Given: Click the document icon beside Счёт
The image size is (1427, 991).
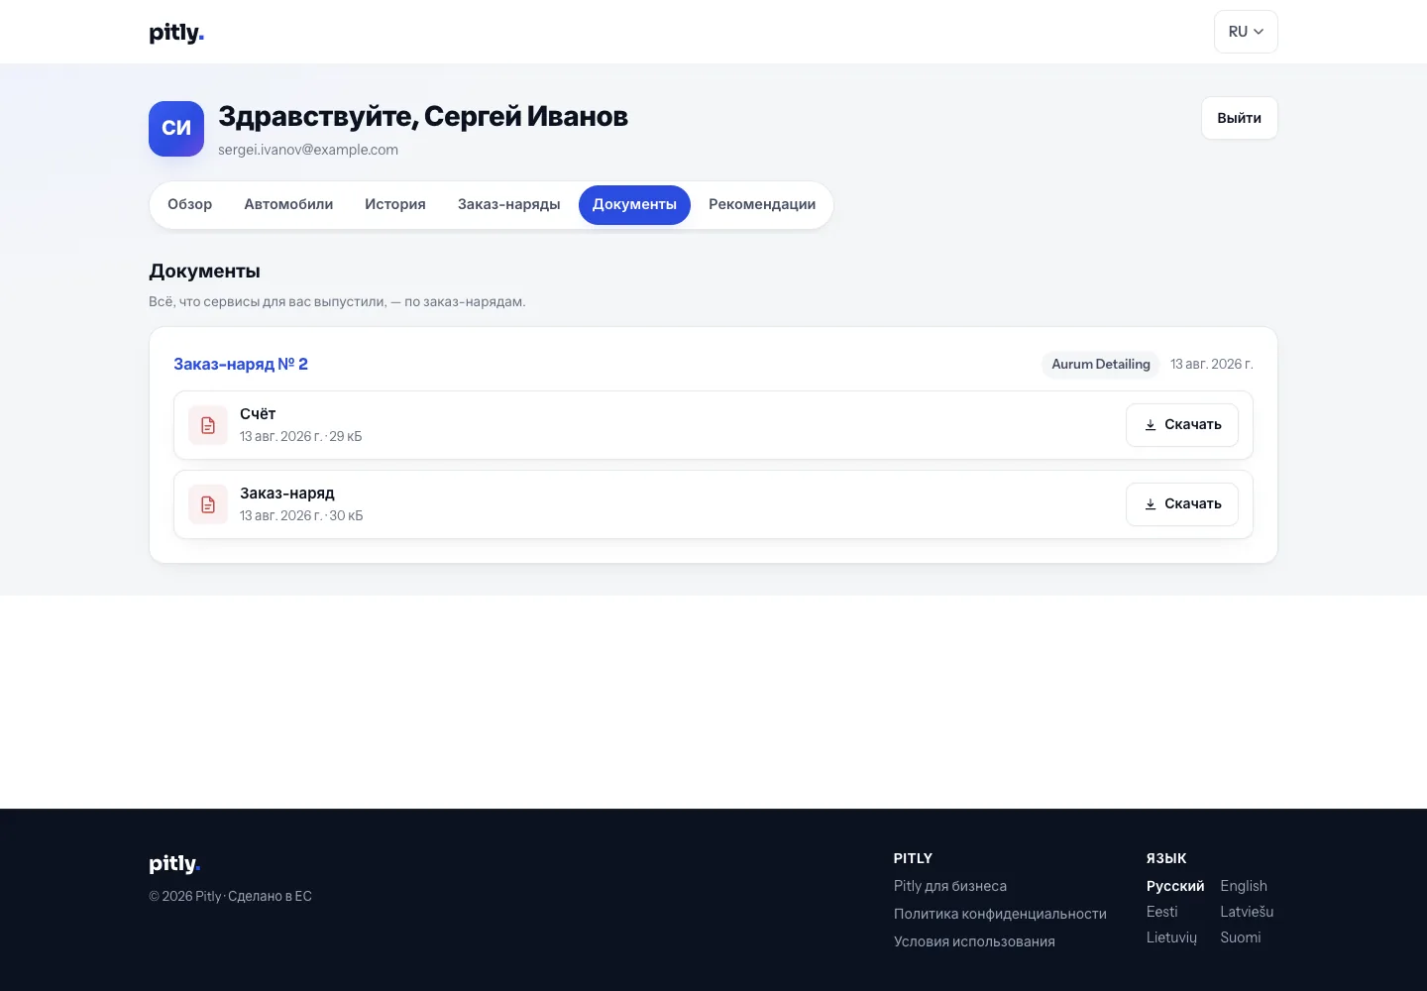Looking at the screenshot, I should (x=208, y=425).
